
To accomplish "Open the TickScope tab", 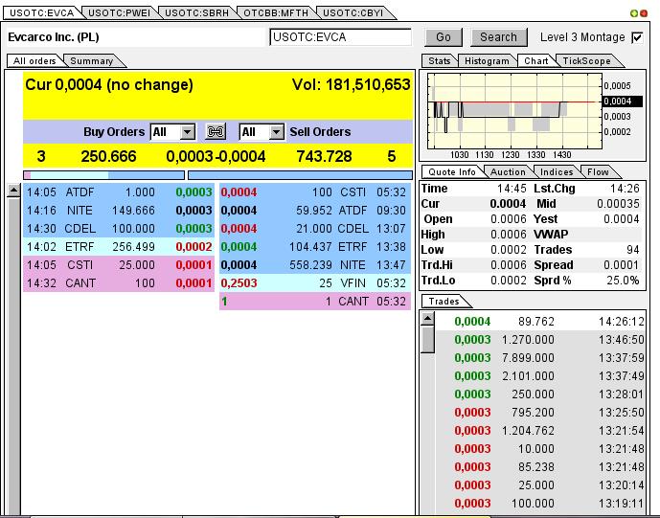I will pos(586,61).
